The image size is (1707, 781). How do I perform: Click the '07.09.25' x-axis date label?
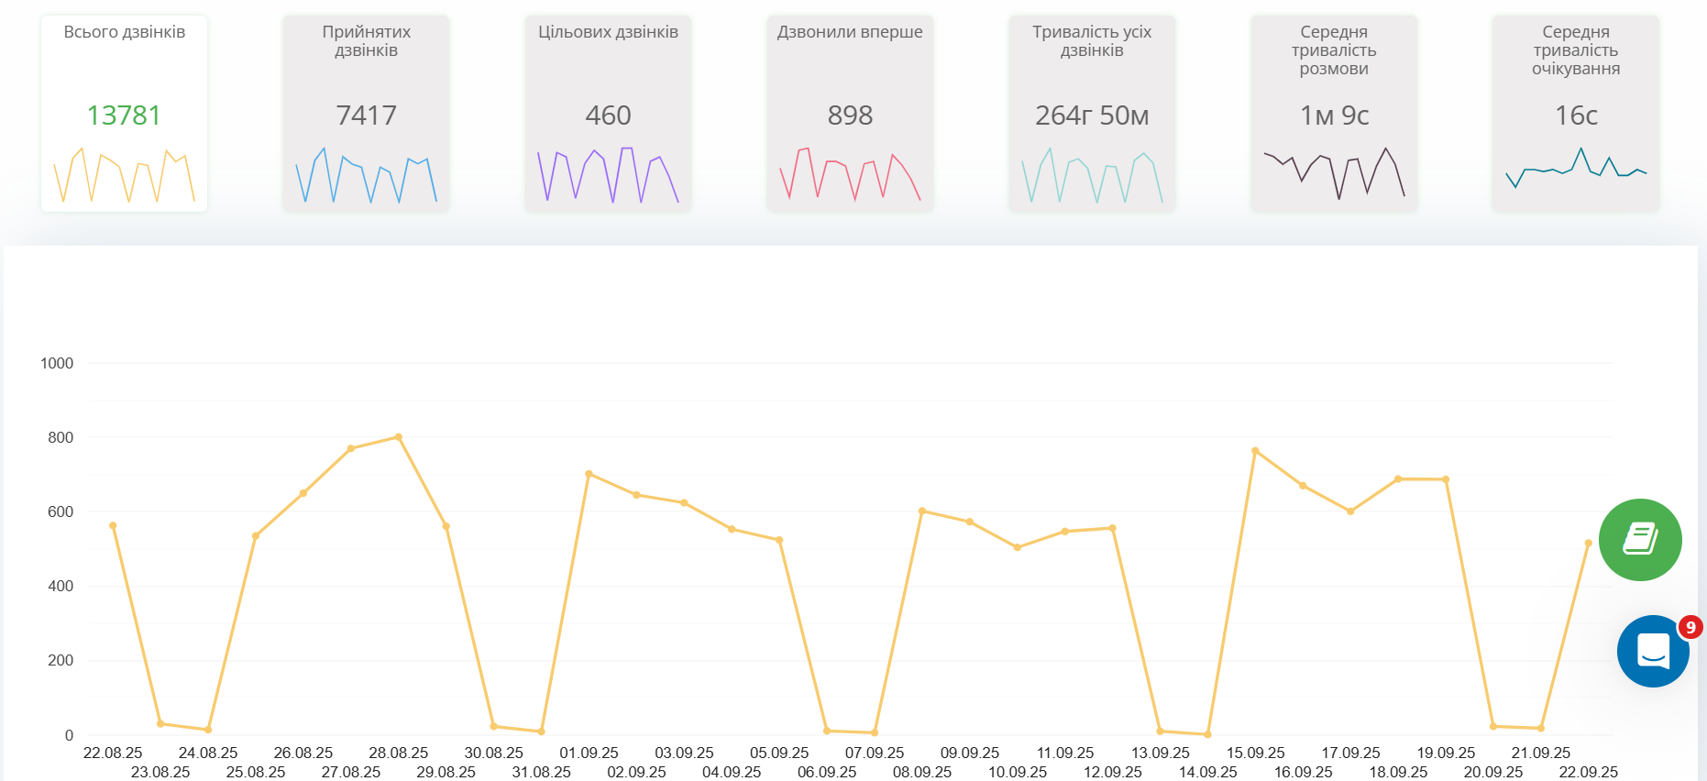click(x=875, y=753)
